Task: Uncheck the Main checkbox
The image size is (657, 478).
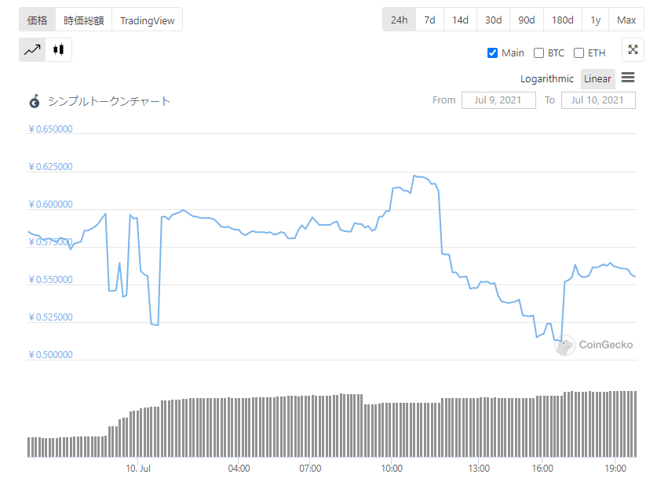Action: [492, 53]
